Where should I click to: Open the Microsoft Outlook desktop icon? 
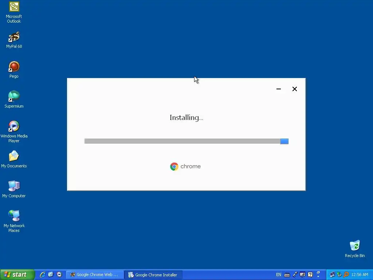(14, 12)
